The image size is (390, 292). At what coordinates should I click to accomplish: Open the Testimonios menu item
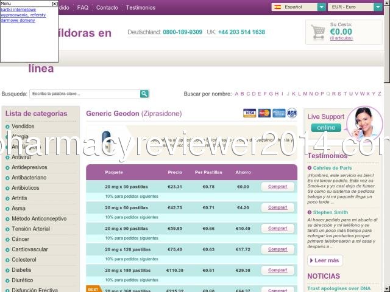[141, 7]
